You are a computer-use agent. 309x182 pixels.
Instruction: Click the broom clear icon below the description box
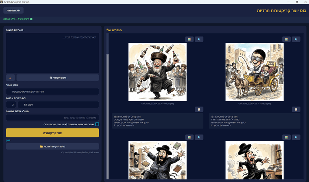click(x=10, y=77)
